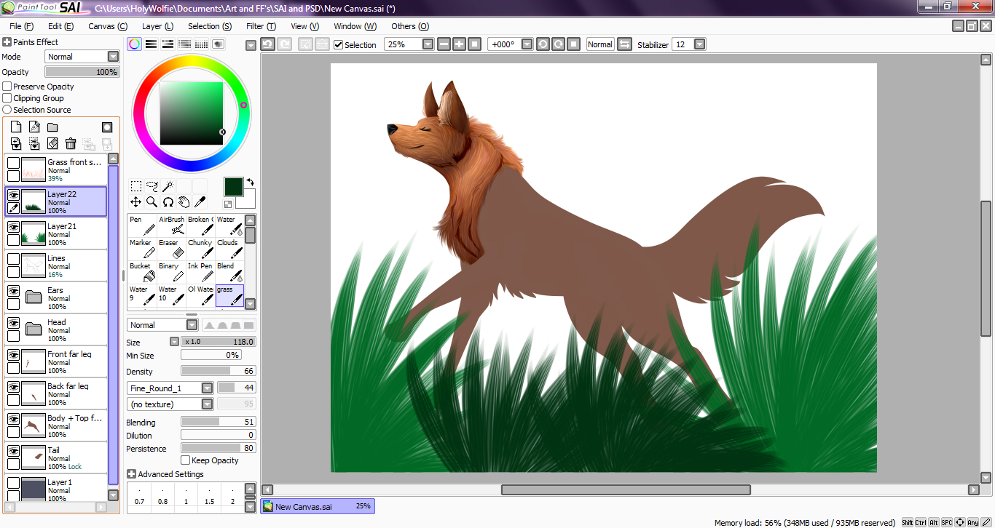Open the Canvas menu
This screenshot has width=995, height=528.
click(107, 26)
